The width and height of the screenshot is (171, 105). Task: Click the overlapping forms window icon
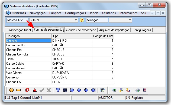[x=102, y=90]
